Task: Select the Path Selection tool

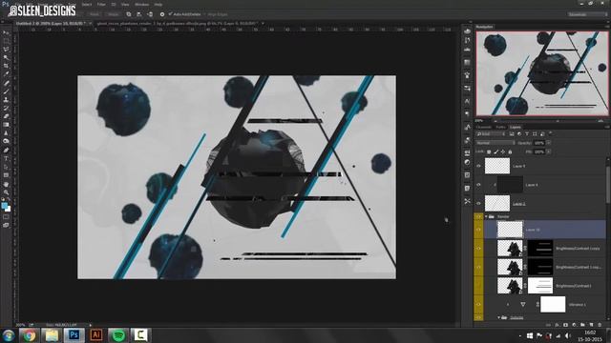Action: [x=6, y=167]
